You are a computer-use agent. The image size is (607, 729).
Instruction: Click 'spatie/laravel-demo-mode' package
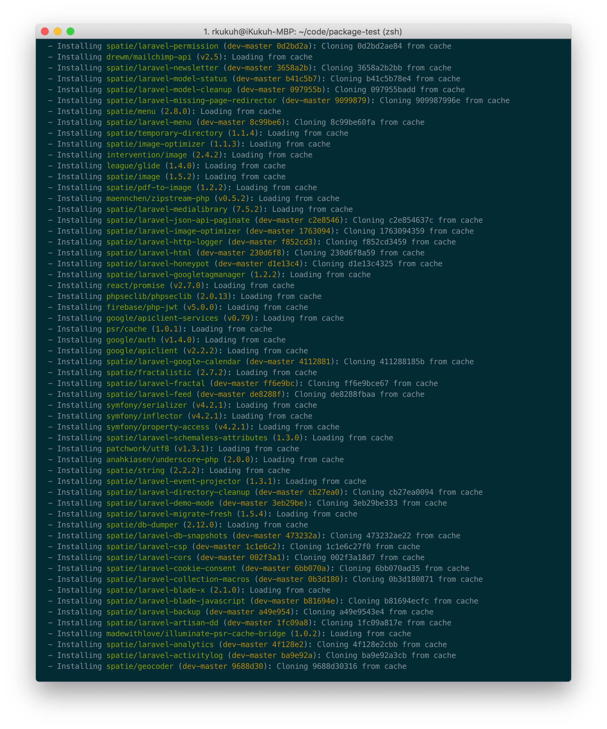(x=160, y=503)
